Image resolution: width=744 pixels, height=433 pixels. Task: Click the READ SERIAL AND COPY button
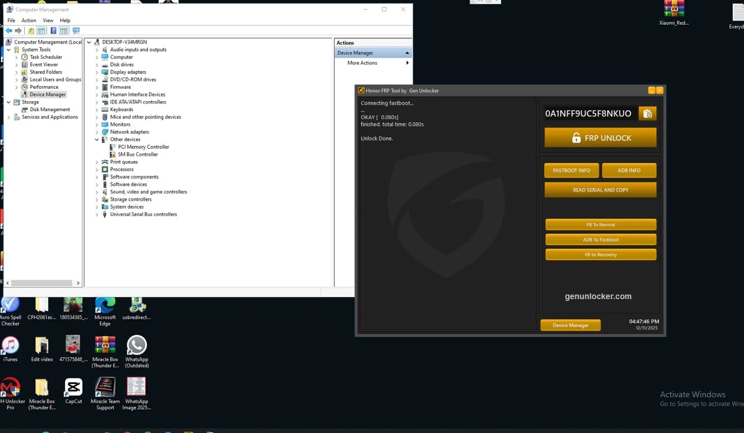(x=600, y=190)
